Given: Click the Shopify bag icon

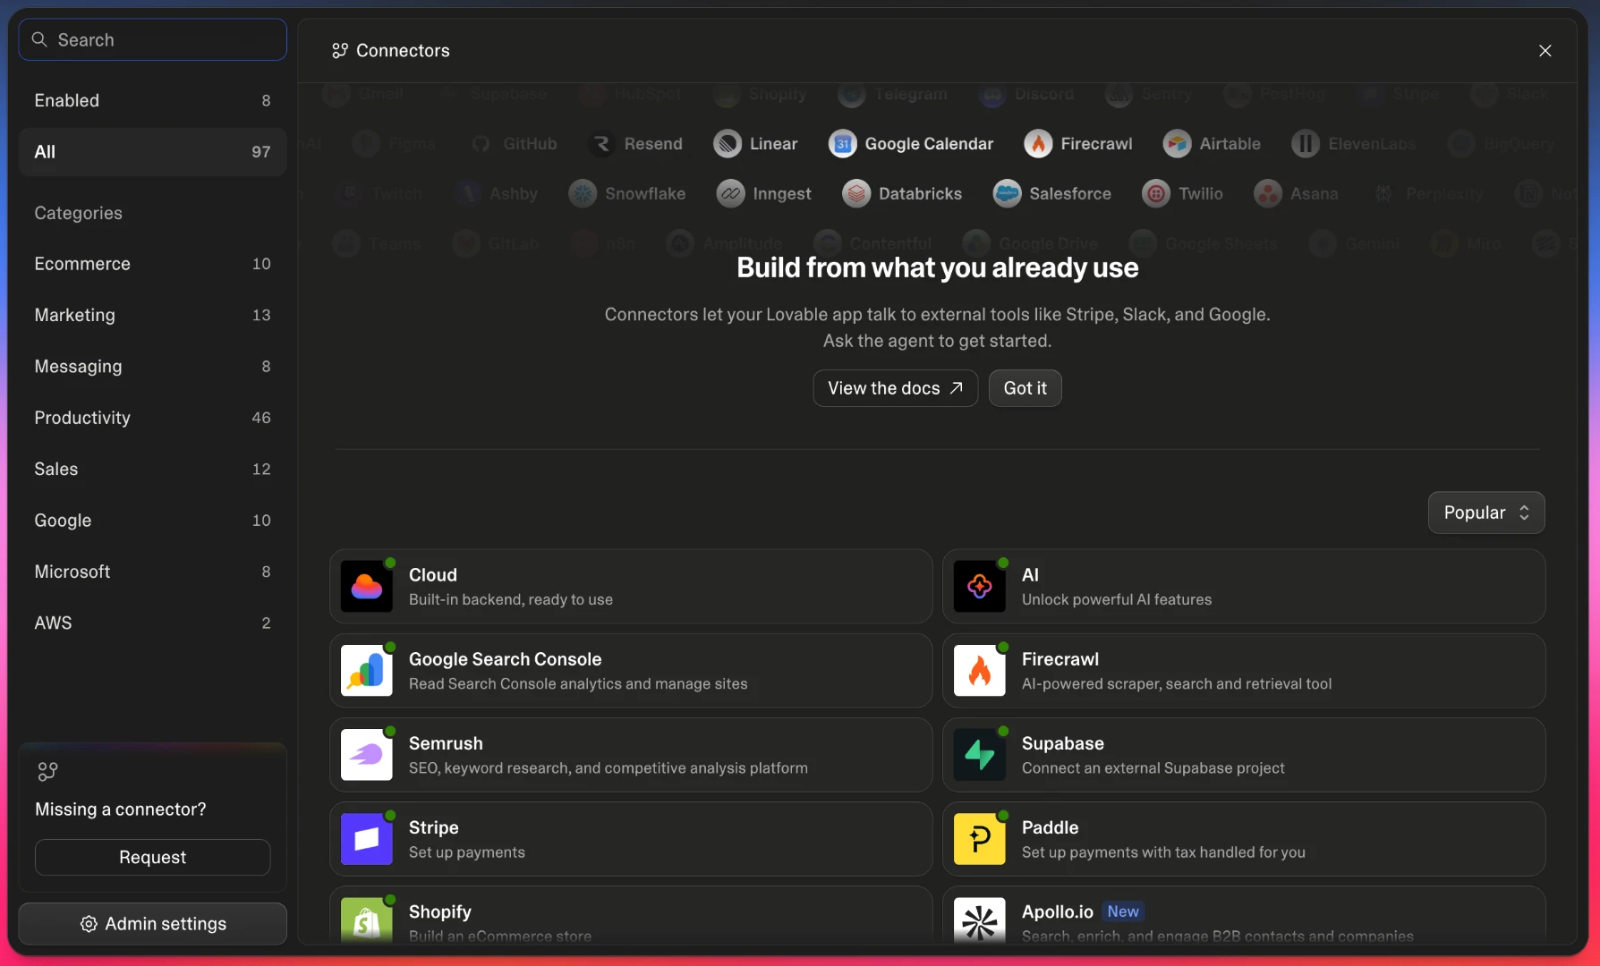Looking at the screenshot, I should [366, 920].
